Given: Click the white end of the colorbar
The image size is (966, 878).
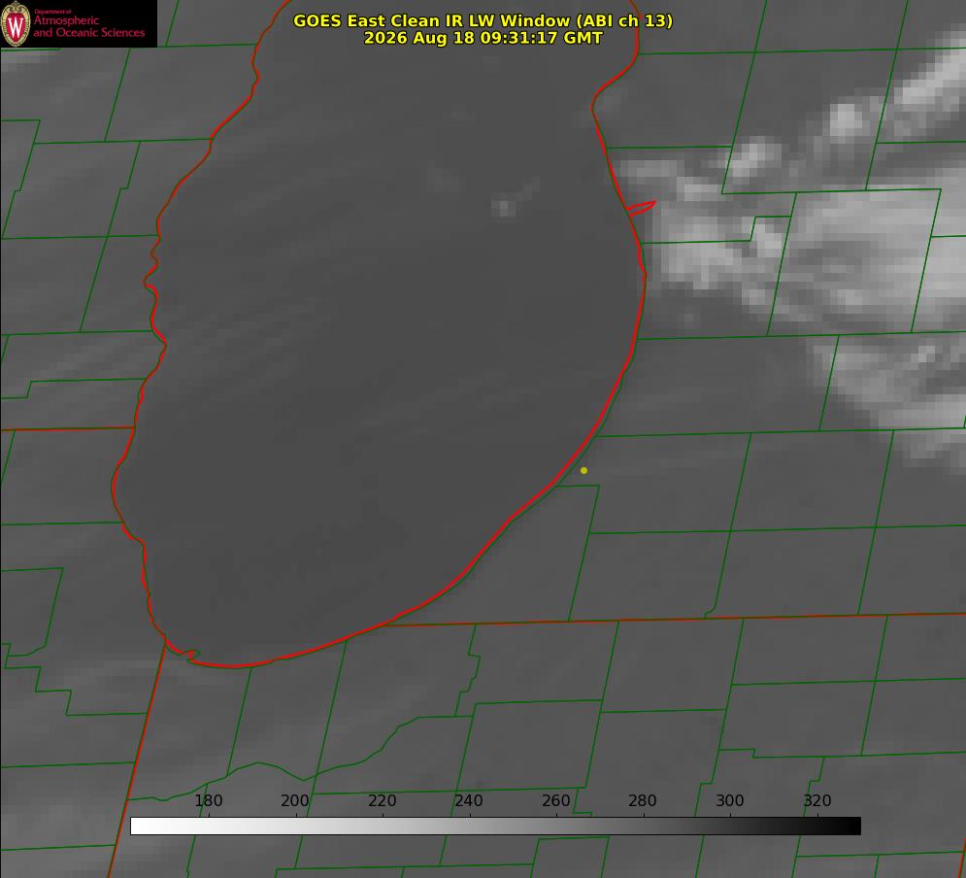Looking at the screenshot, I should click(139, 827).
